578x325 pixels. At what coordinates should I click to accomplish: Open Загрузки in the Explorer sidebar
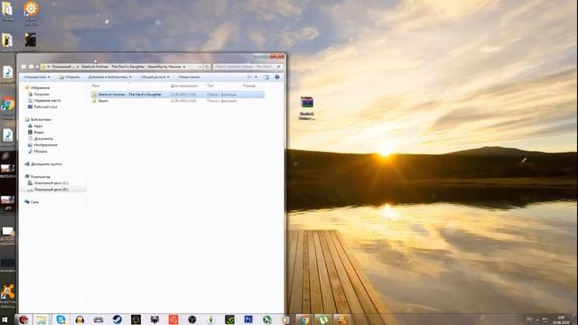click(x=42, y=94)
